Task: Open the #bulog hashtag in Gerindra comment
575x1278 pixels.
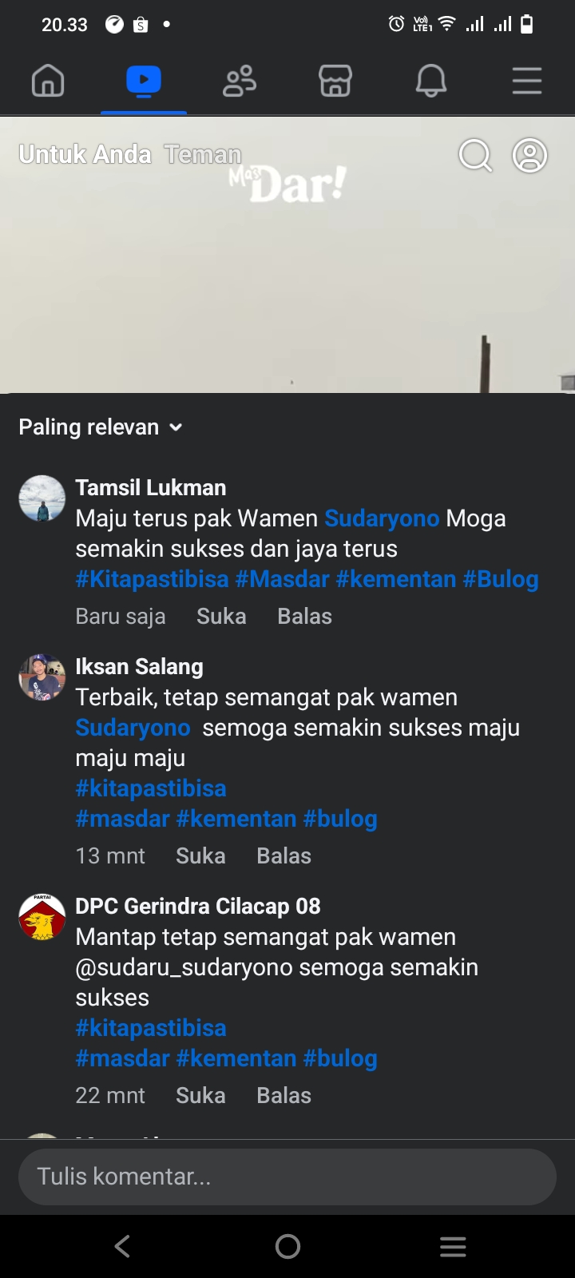Action: pos(340,1059)
